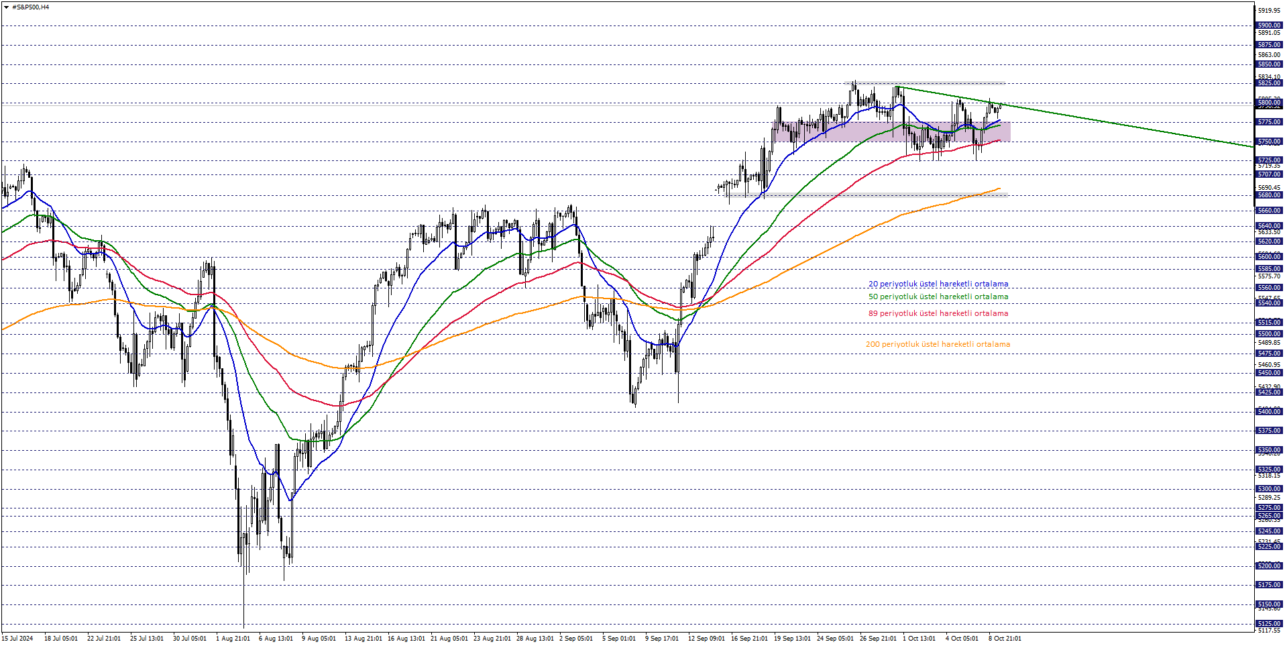Viewport: 1285px width, 646px height.
Task: Click the 18 Jul 05:01 time label
Action: (x=61, y=639)
